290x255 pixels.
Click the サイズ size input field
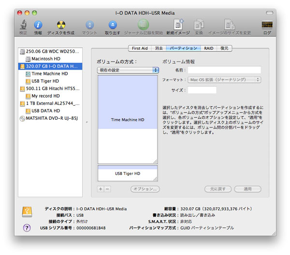[x=202, y=90]
